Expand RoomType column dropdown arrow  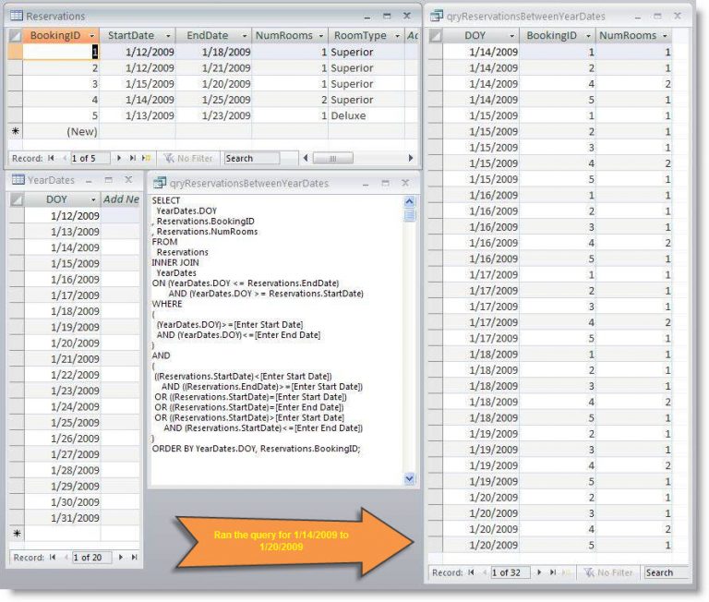tap(395, 35)
